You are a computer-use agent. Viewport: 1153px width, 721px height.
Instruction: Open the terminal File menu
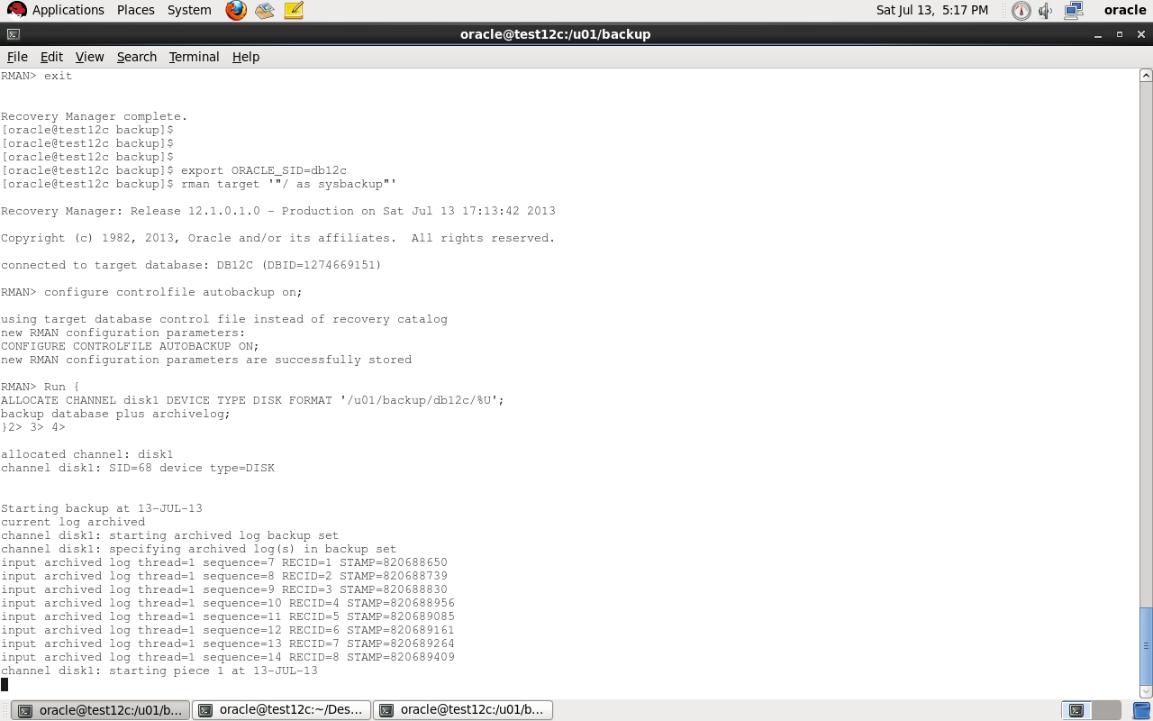[17, 57]
